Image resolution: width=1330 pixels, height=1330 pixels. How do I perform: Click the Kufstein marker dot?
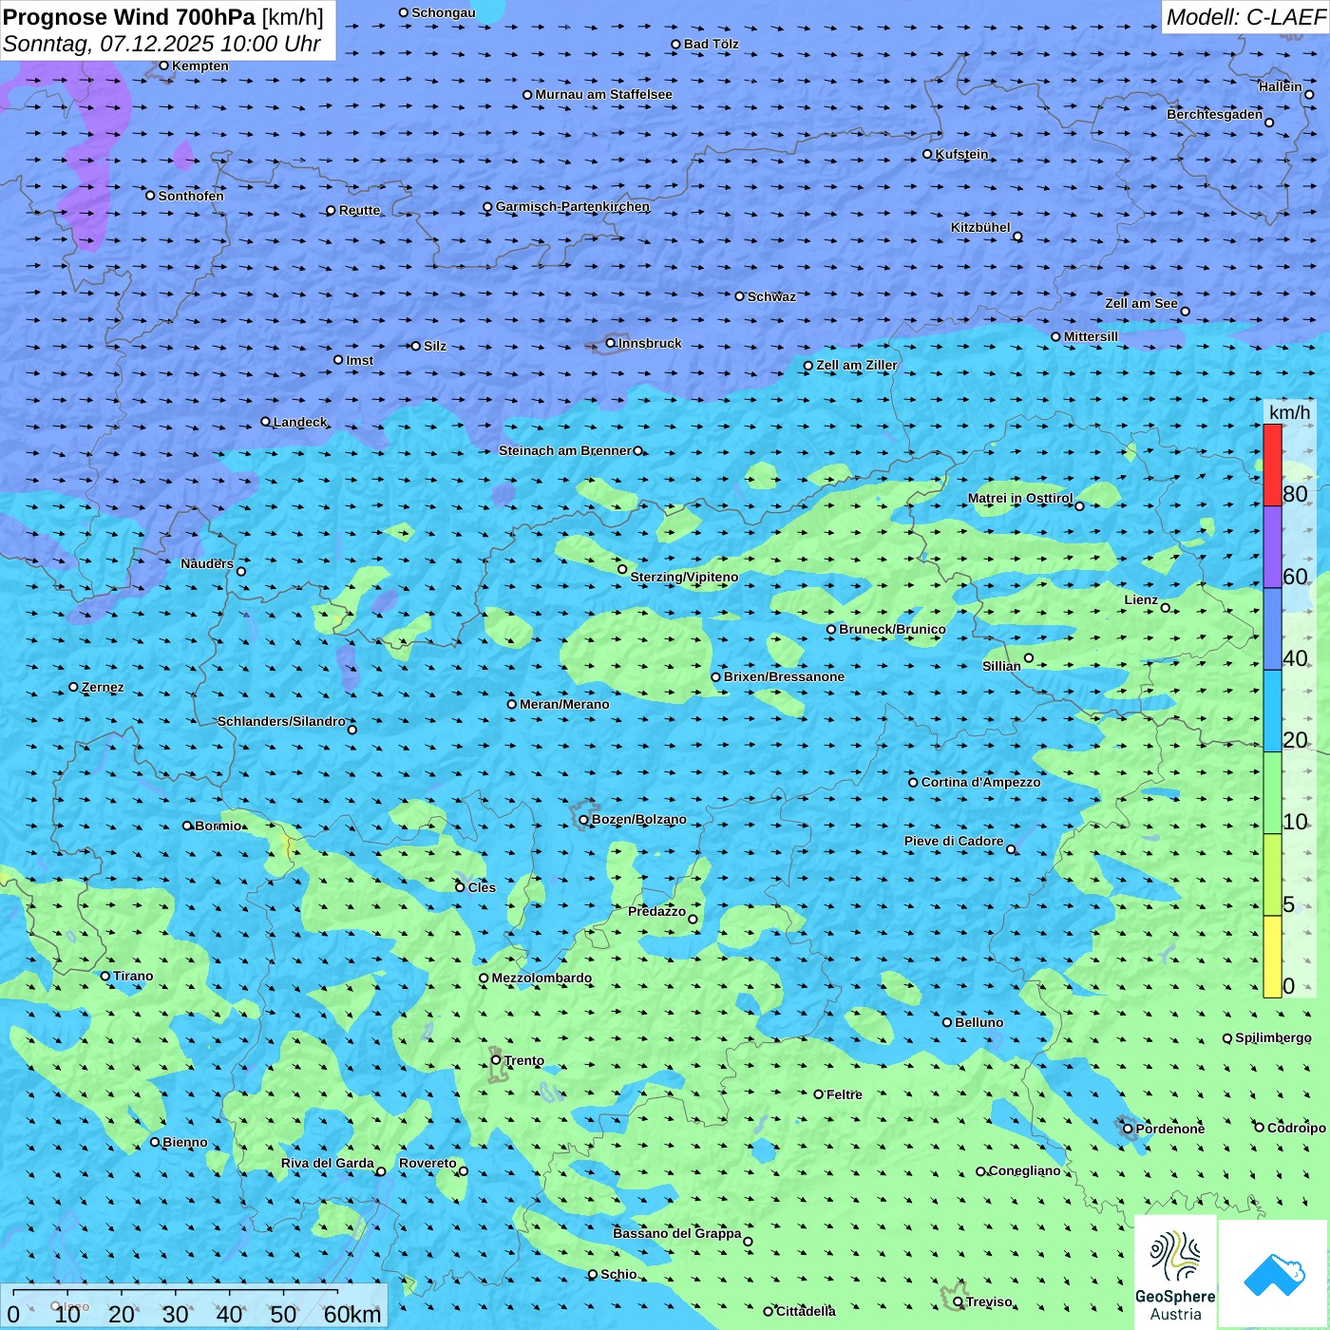pos(927,154)
